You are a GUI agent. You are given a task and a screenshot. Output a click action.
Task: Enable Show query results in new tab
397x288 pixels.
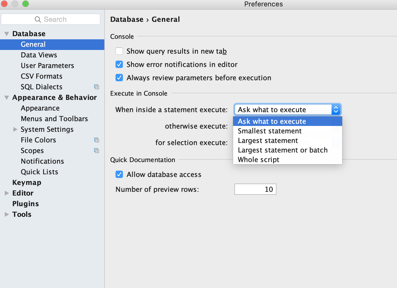tap(119, 51)
